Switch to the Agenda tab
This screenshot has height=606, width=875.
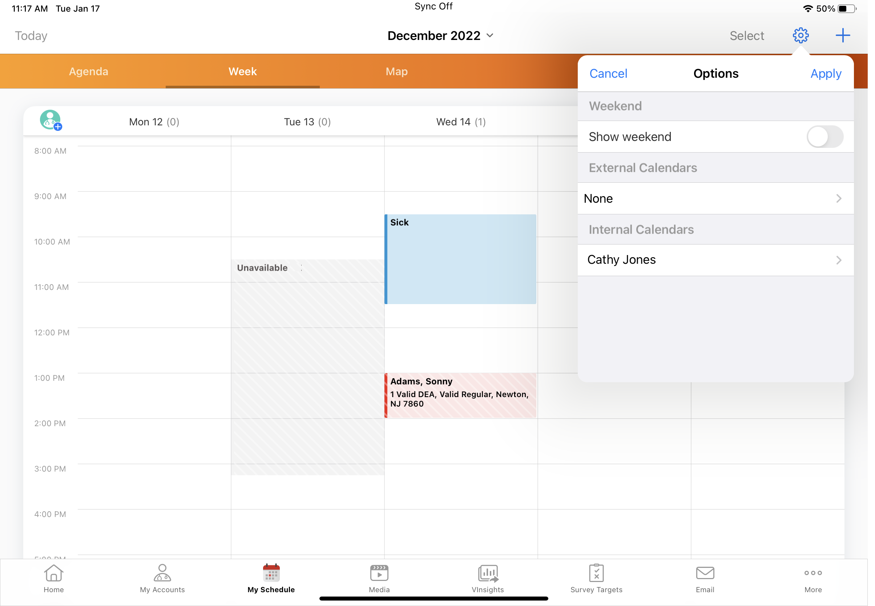tap(89, 71)
